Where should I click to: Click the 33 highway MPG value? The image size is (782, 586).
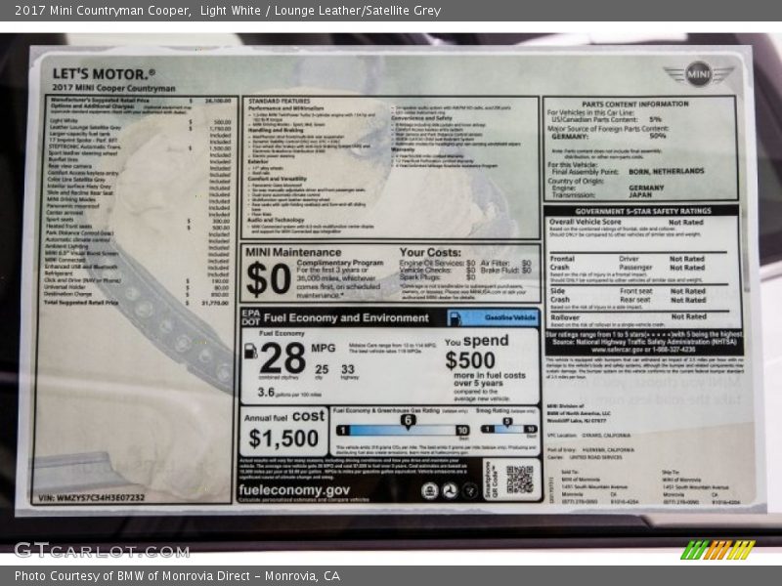(348, 369)
